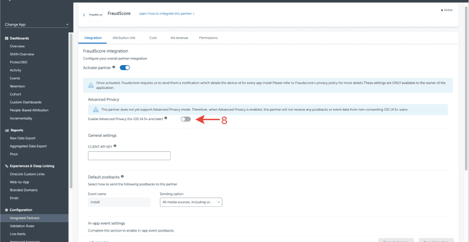This screenshot has width=469, height=242.
Task: Open Pivot in the sidebar
Action: click(14, 154)
